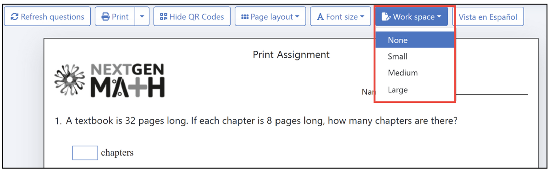Viewport: 552px width, 171px height.
Task: Click the printer icon
Action: point(105,17)
